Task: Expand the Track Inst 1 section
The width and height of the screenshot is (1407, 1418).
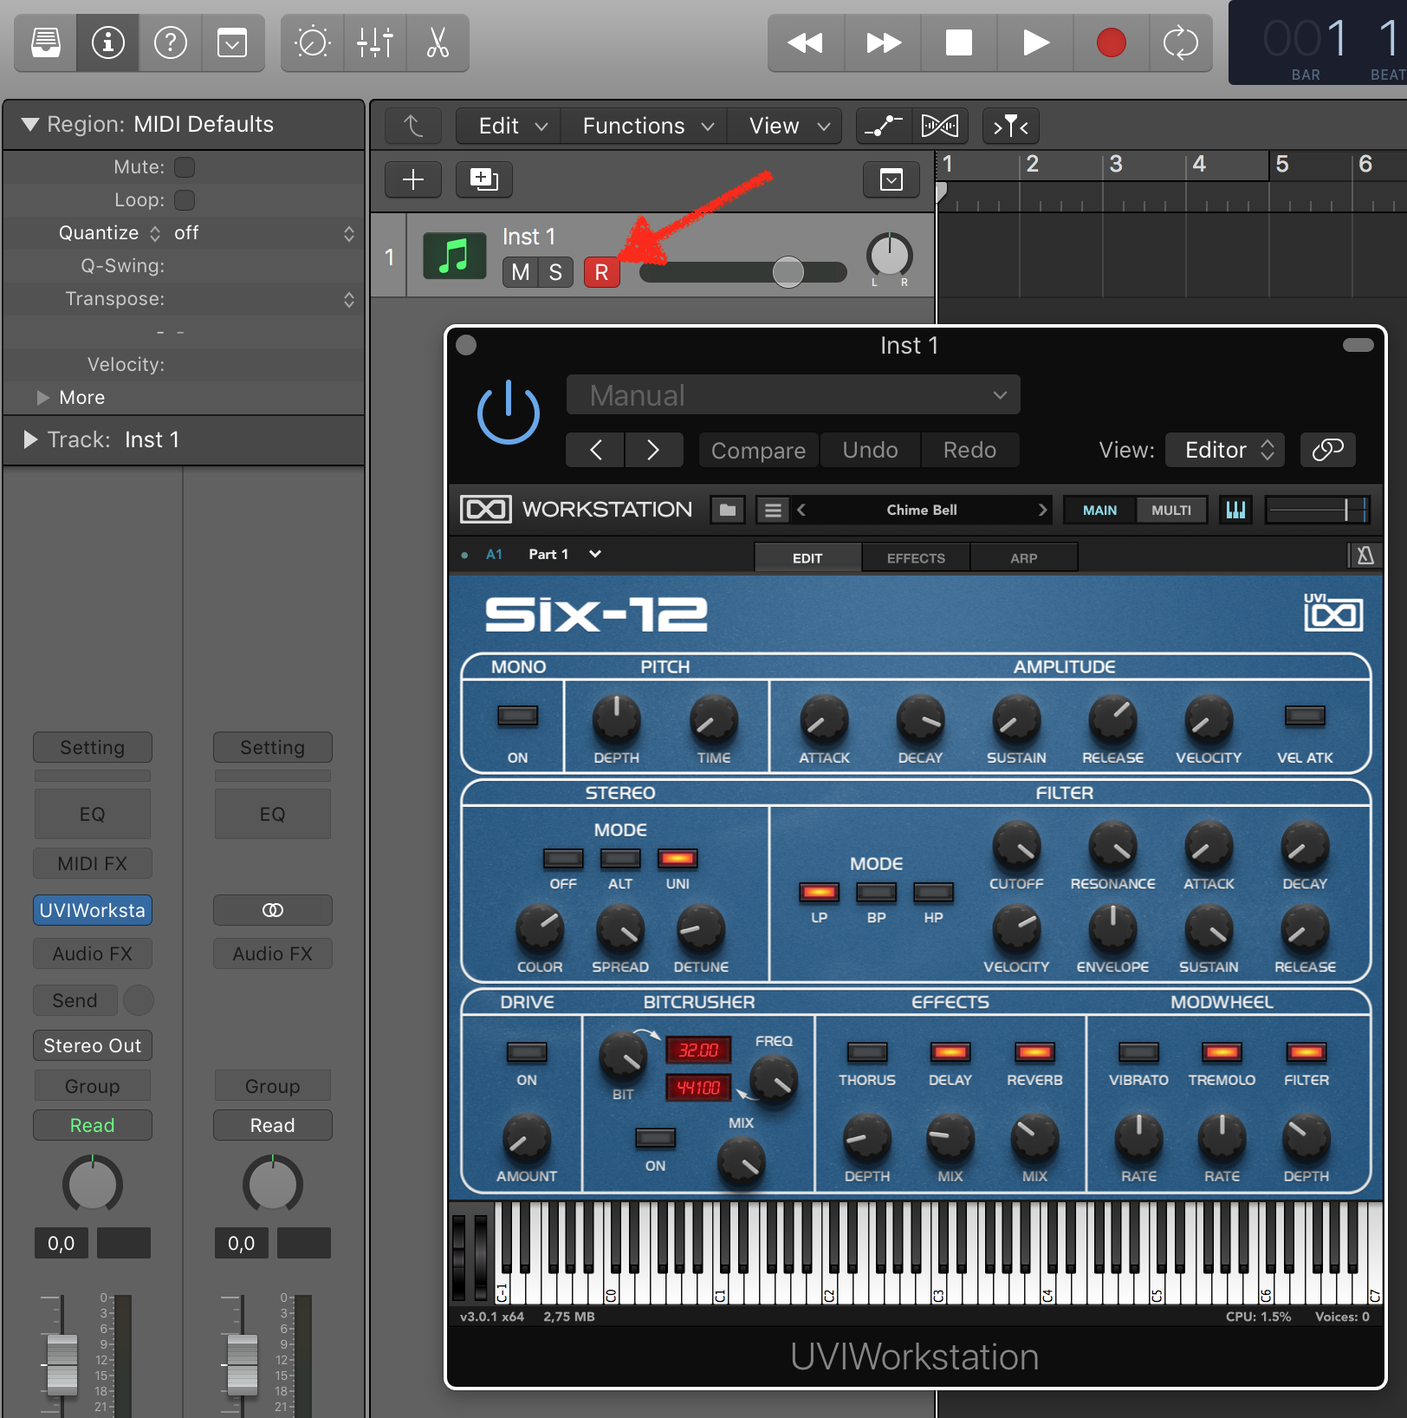Action: [30, 440]
